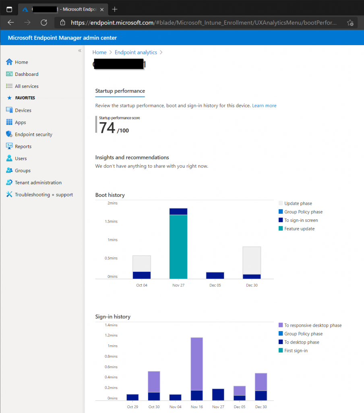Open the Devices menu item label
This screenshot has height=413, width=364.
(x=23, y=111)
